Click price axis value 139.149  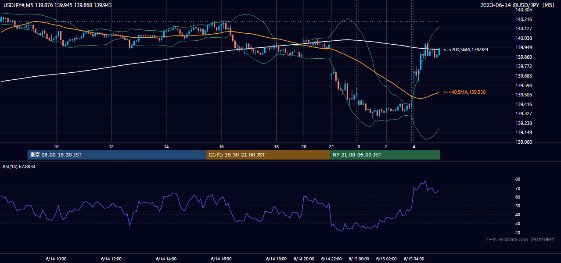pyautogui.click(x=524, y=132)
